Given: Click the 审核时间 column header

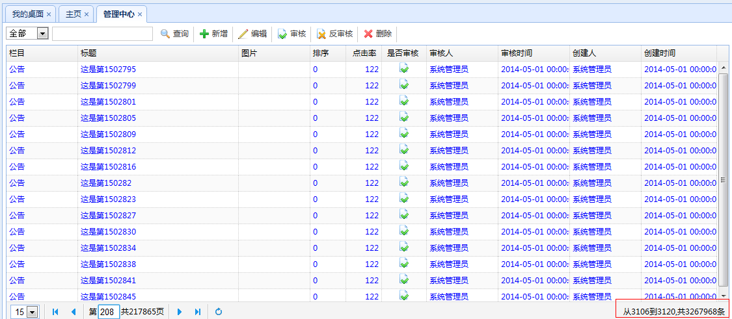Looking at the screenshot, I should 534,53.
